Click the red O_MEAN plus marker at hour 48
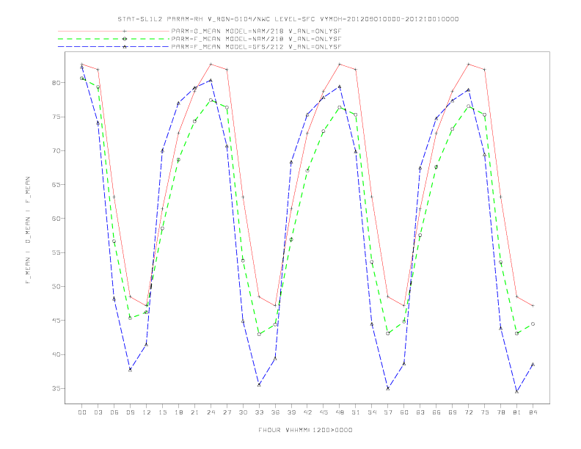Viewport: 581px width, 449px height. [340, 64]
